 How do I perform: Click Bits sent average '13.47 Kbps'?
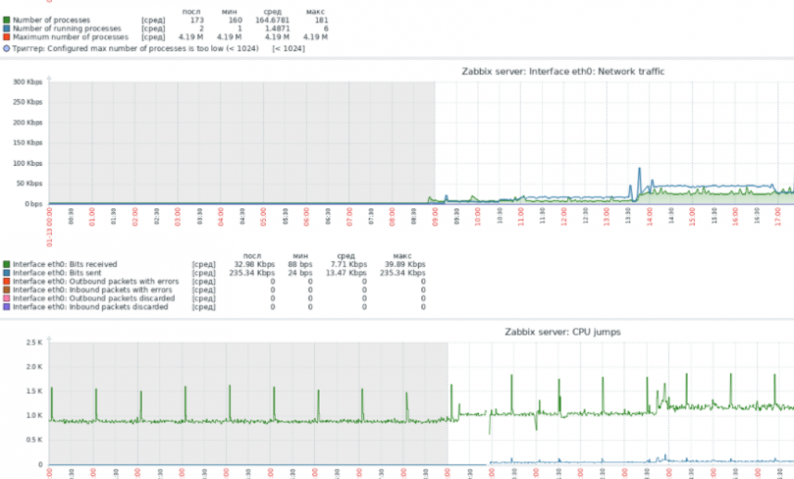click(x=347, y=273)
